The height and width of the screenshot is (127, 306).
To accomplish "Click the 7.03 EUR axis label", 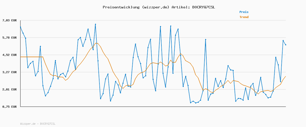I will pos(9,20).
